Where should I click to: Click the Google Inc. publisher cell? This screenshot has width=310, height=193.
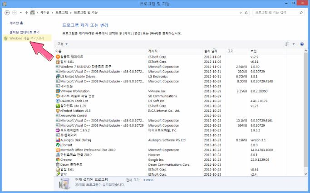click(x=156, y=159)
